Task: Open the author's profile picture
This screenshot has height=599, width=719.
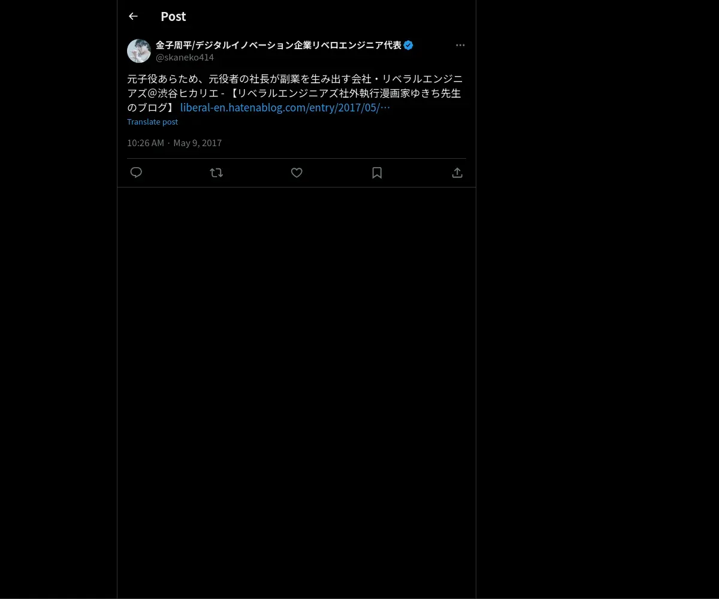Action: pyautogui.click(x=139, y=51)
